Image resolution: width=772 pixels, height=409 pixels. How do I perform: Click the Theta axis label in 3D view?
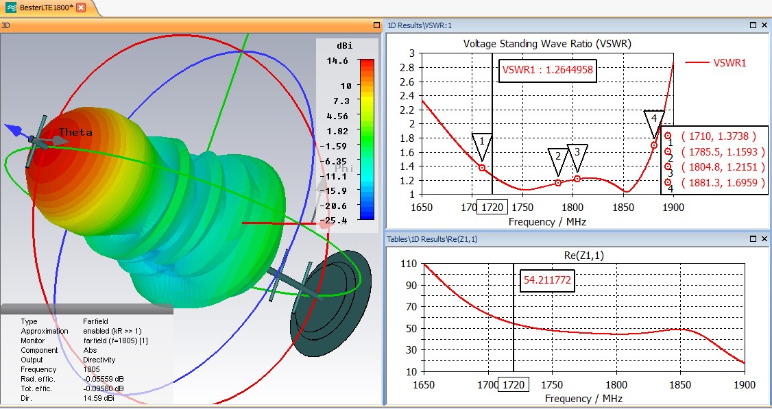75,132
